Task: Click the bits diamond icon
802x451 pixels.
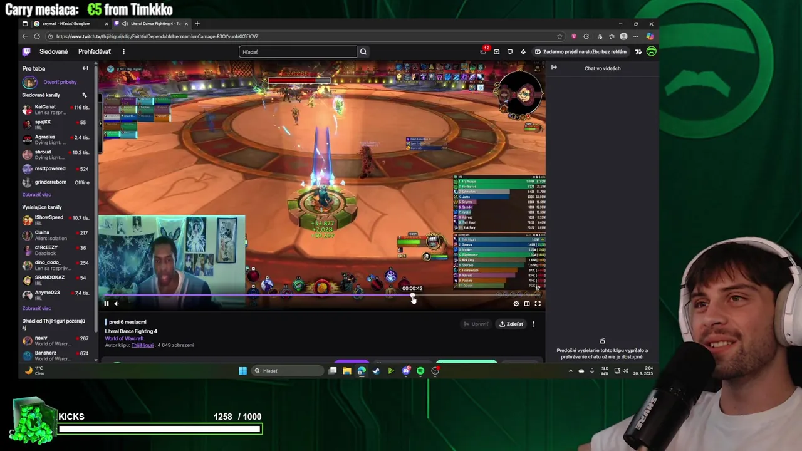Action: click(x=523, y=52)
